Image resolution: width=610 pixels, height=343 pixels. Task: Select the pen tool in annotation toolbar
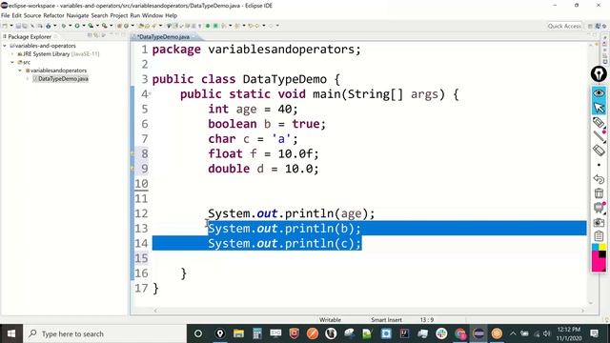(x=599, y=123)
